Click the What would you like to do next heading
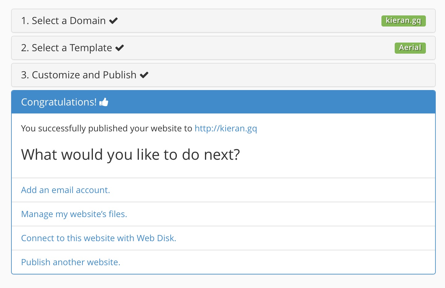 click(131, 154)
